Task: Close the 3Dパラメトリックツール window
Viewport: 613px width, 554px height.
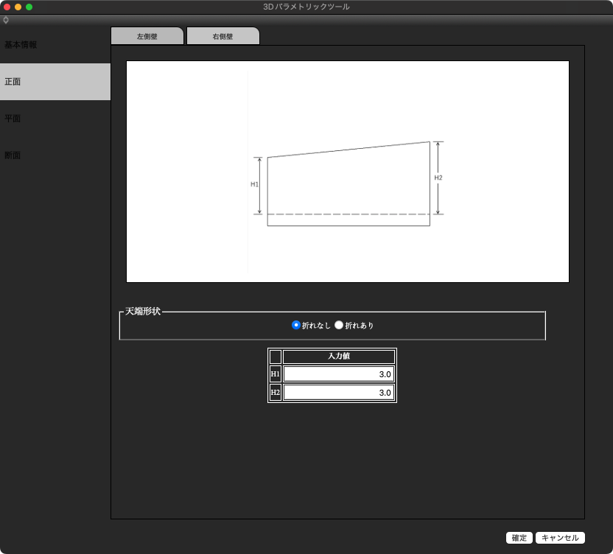Action: [7, 7]
